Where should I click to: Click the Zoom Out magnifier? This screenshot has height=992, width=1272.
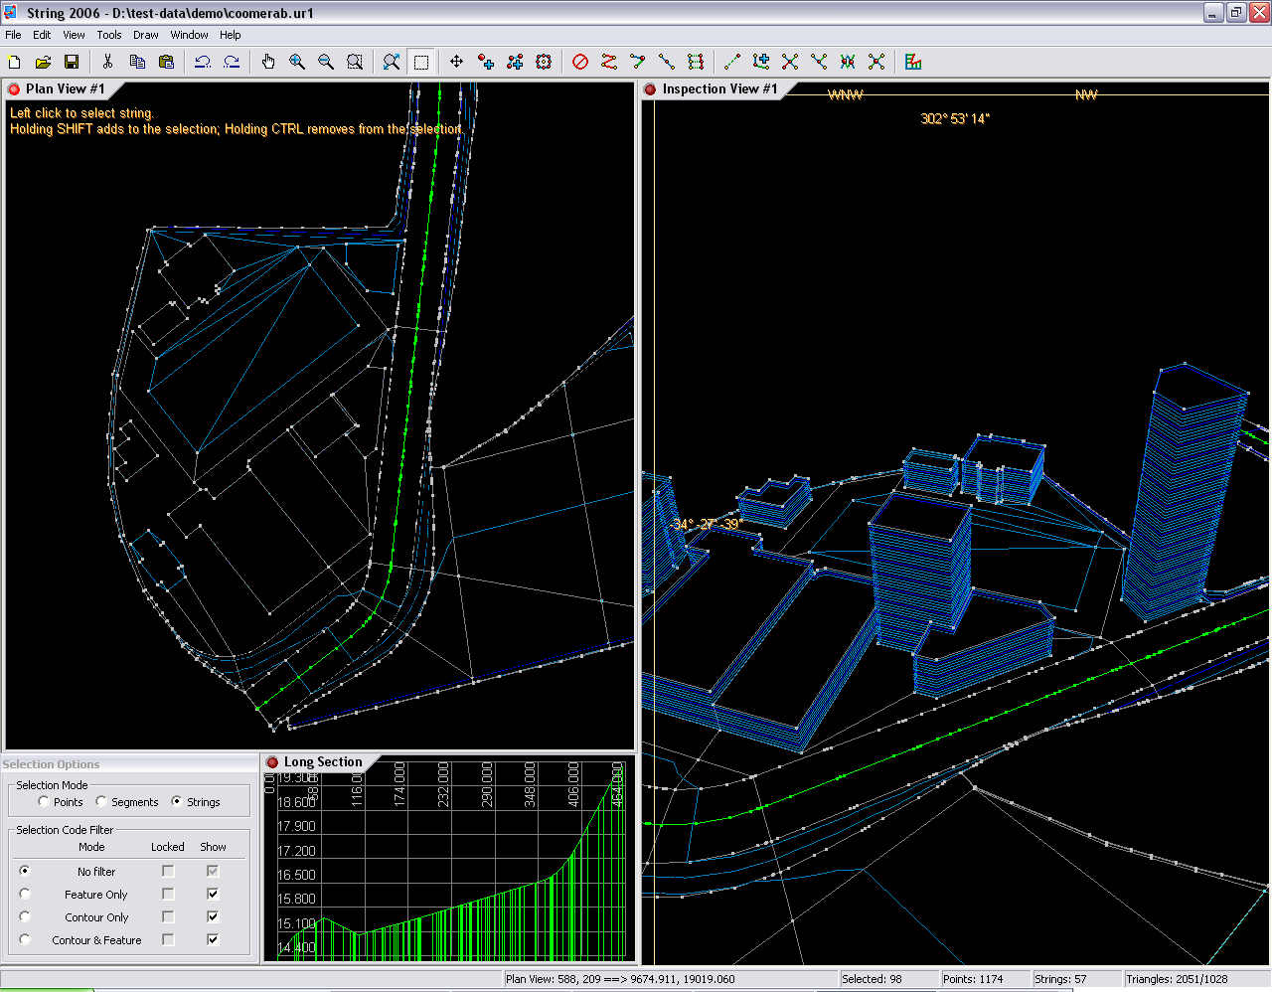(325, 62)
